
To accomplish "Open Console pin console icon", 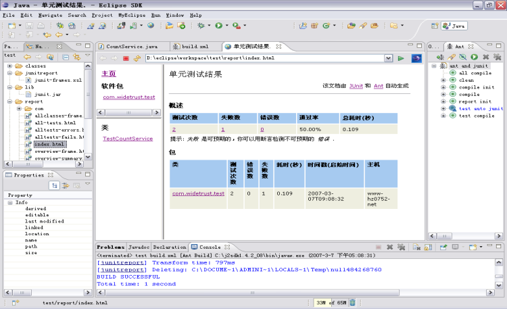I will [443, 247].
